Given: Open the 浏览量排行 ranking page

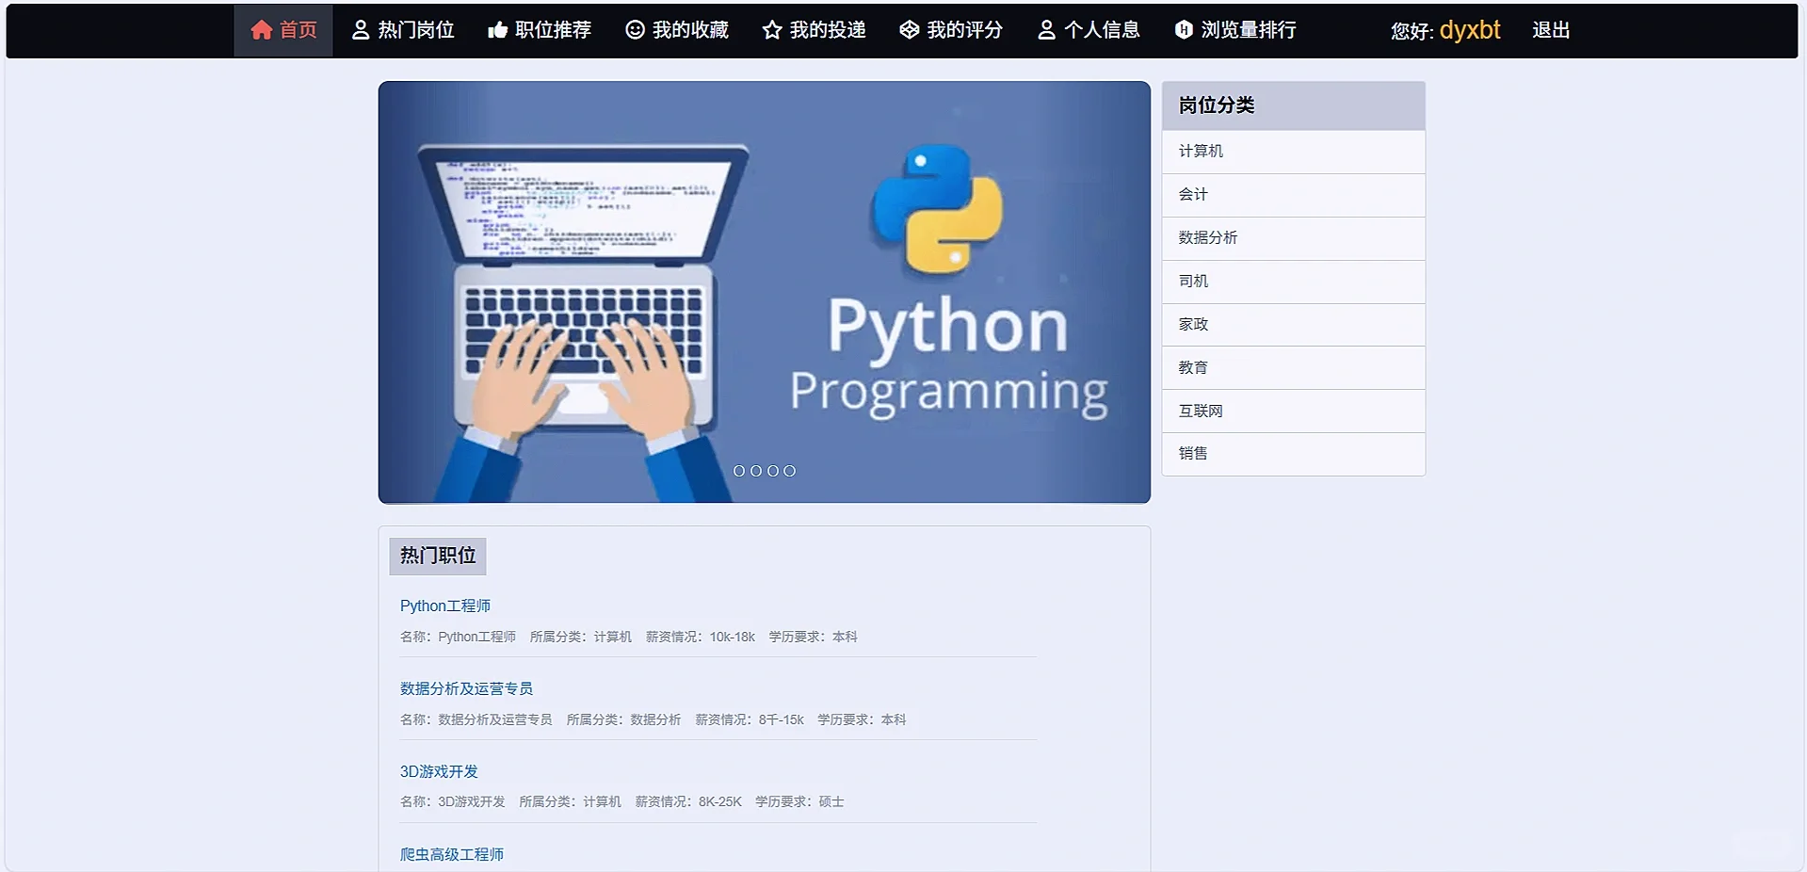Looking at the screenshot, I should pos(1235,30).
